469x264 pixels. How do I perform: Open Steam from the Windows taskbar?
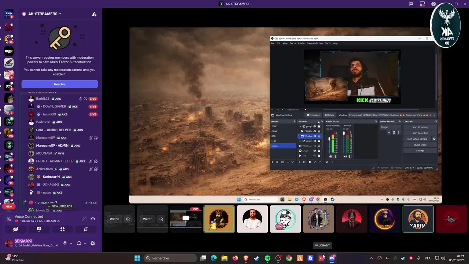click(256, 258)
